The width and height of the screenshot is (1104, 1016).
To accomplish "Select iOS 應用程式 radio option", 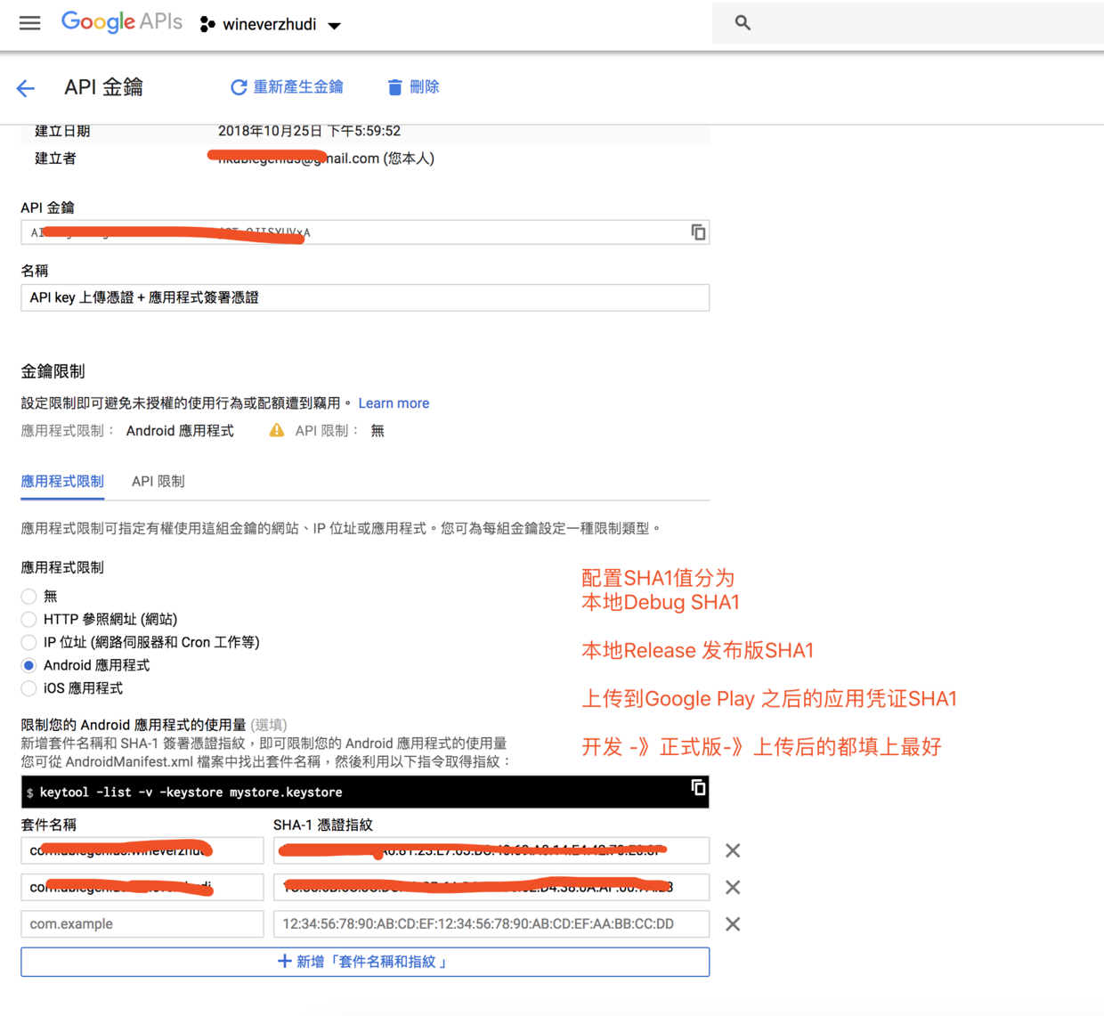I will (x=28, y=689).
